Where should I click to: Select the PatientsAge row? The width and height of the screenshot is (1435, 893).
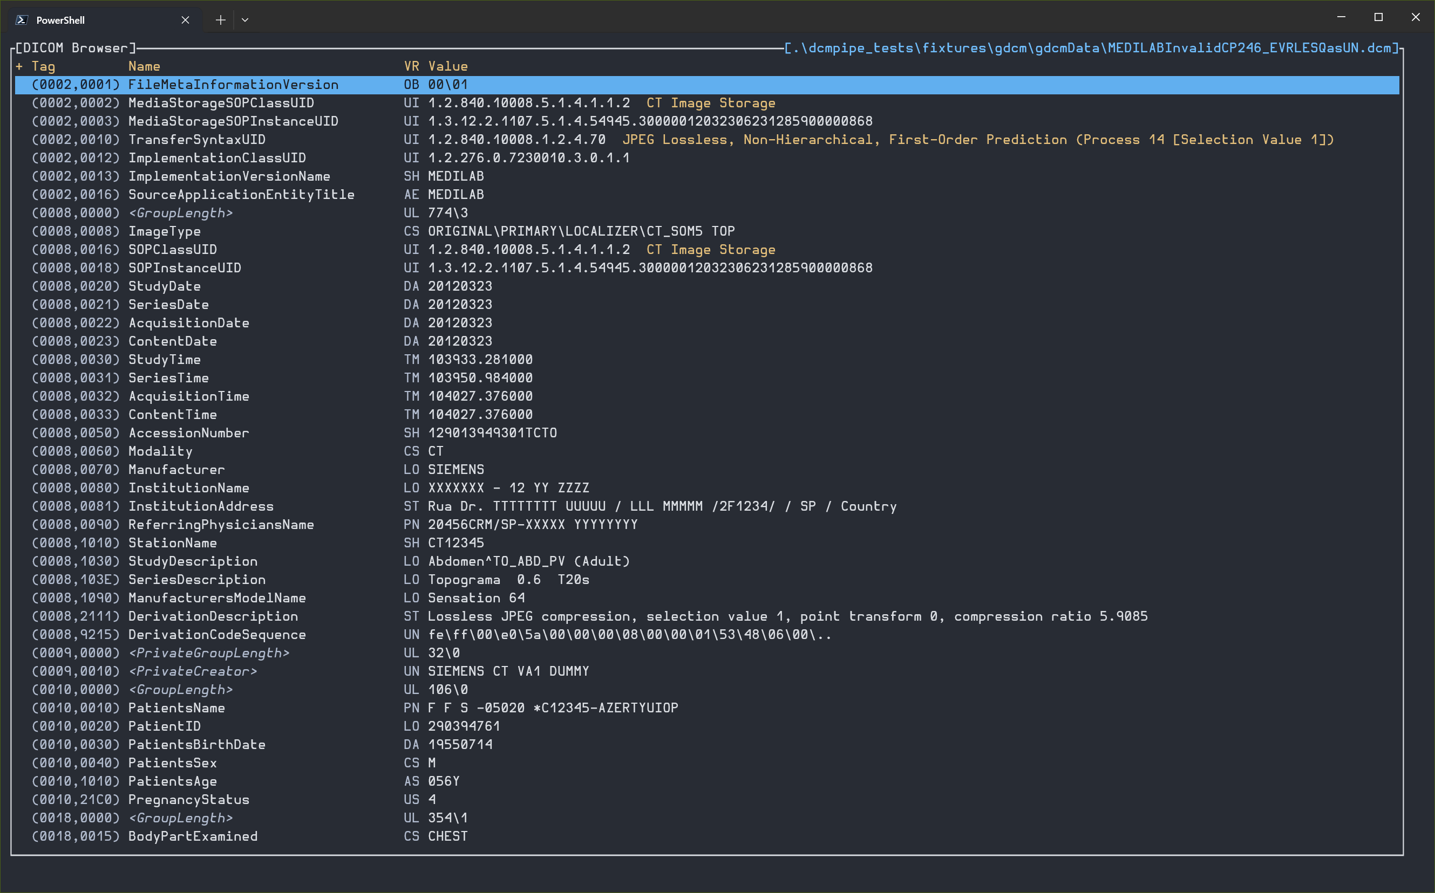coord(707,780)
